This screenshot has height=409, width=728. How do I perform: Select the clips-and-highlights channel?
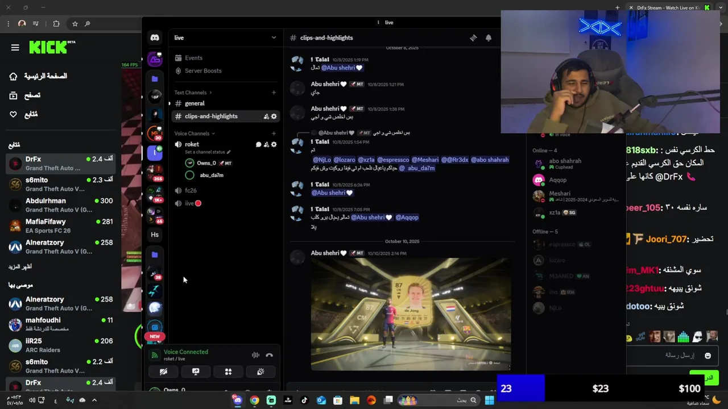tap(225, 116)
